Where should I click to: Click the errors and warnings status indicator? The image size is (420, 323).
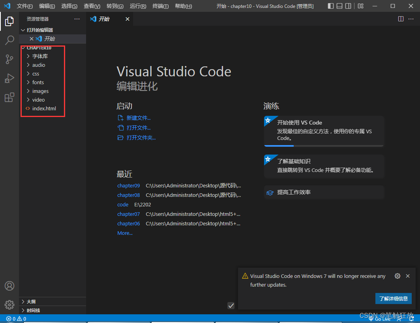click(x=16, y=319)
